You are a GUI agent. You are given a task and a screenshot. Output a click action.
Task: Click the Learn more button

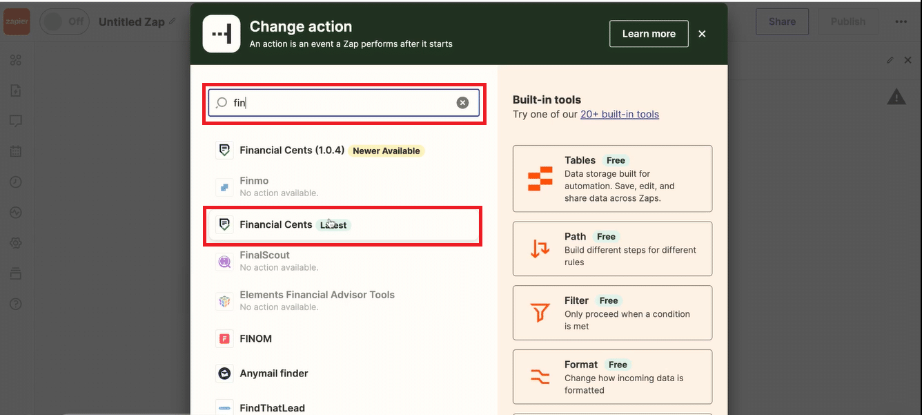649,34
